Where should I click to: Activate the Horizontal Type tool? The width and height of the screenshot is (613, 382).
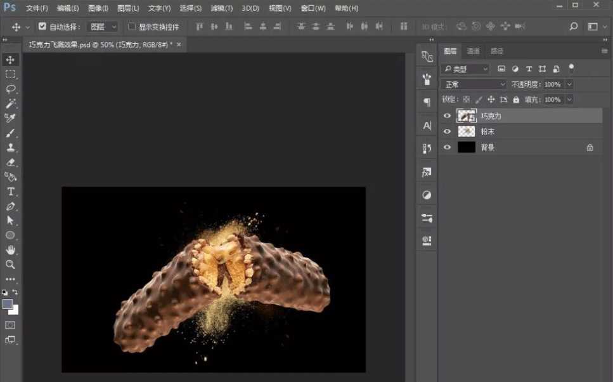(x=11, y=192)
